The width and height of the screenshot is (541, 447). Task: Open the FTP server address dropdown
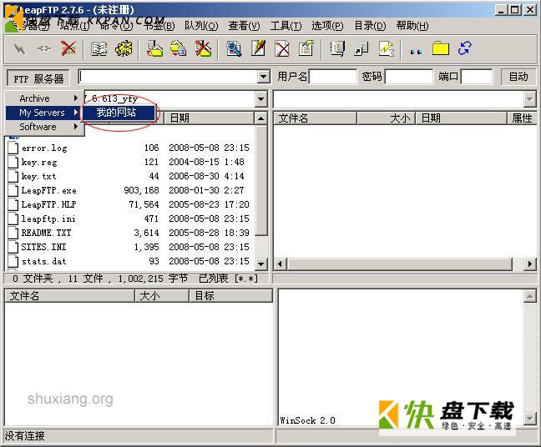[264, 77]
